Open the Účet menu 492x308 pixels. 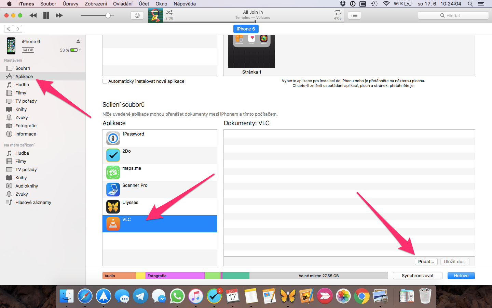click(x=143, y=4)
